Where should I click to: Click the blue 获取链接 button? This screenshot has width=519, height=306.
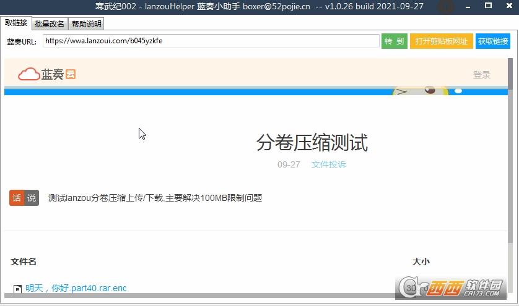click(493, 41)
